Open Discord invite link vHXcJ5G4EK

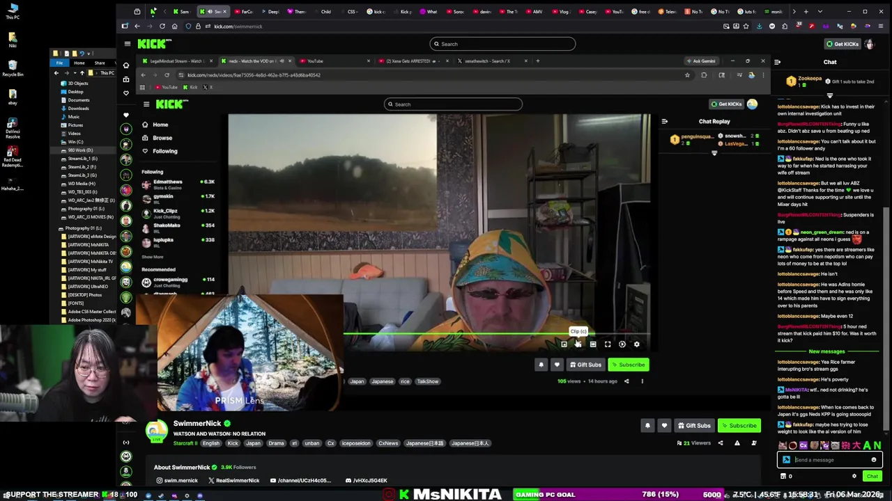pyautogui.click(x=367, y=481)
